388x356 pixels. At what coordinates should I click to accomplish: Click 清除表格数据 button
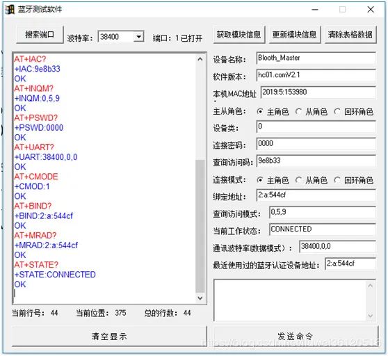[350, 35]
